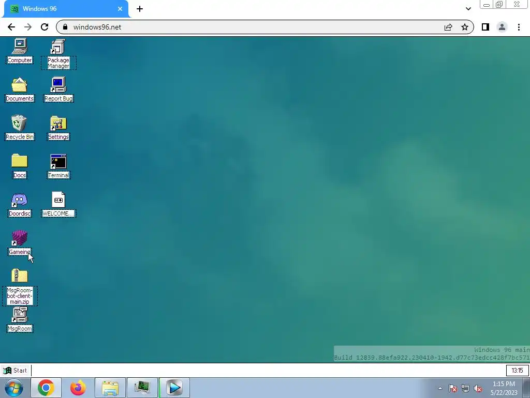
Task: Click Chrome in the Windows taskbar
Action: tap(46, 388)
